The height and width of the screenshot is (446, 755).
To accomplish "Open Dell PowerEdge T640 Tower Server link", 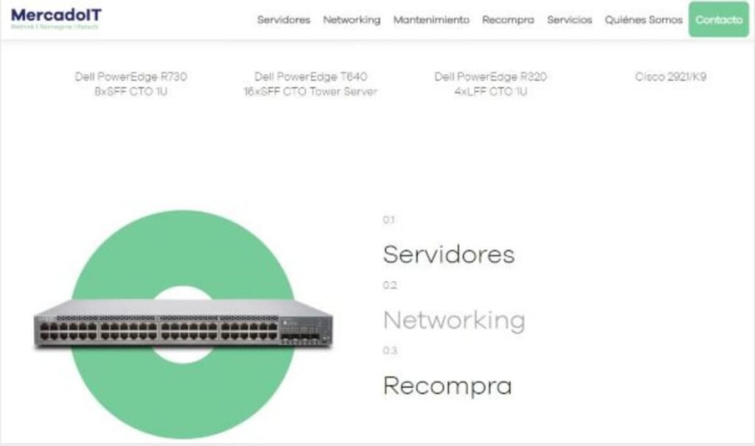I will (x=310, y=84).
